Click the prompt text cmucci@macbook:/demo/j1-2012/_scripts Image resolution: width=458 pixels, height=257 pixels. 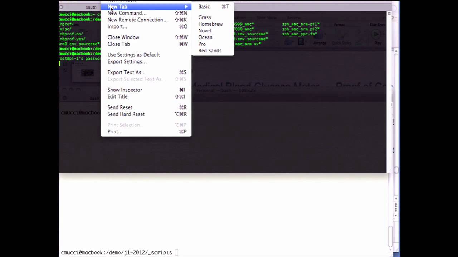[116, 252]
